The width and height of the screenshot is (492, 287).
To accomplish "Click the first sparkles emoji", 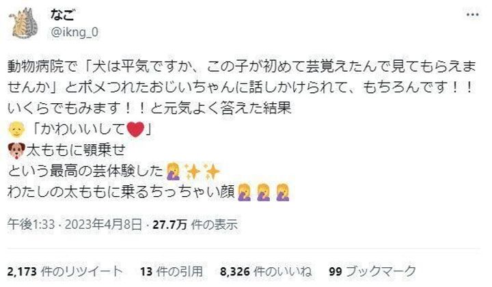I will [192, 172].
